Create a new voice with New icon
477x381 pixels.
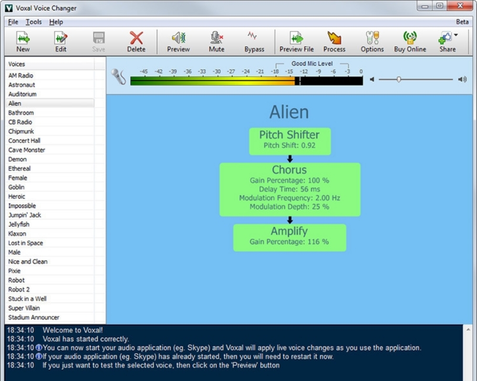pos(23,42)
